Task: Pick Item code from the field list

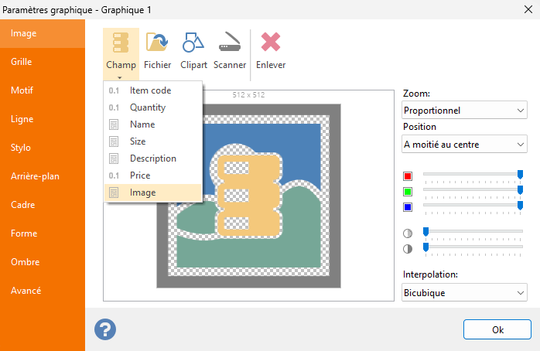Action: coord(153,90)
